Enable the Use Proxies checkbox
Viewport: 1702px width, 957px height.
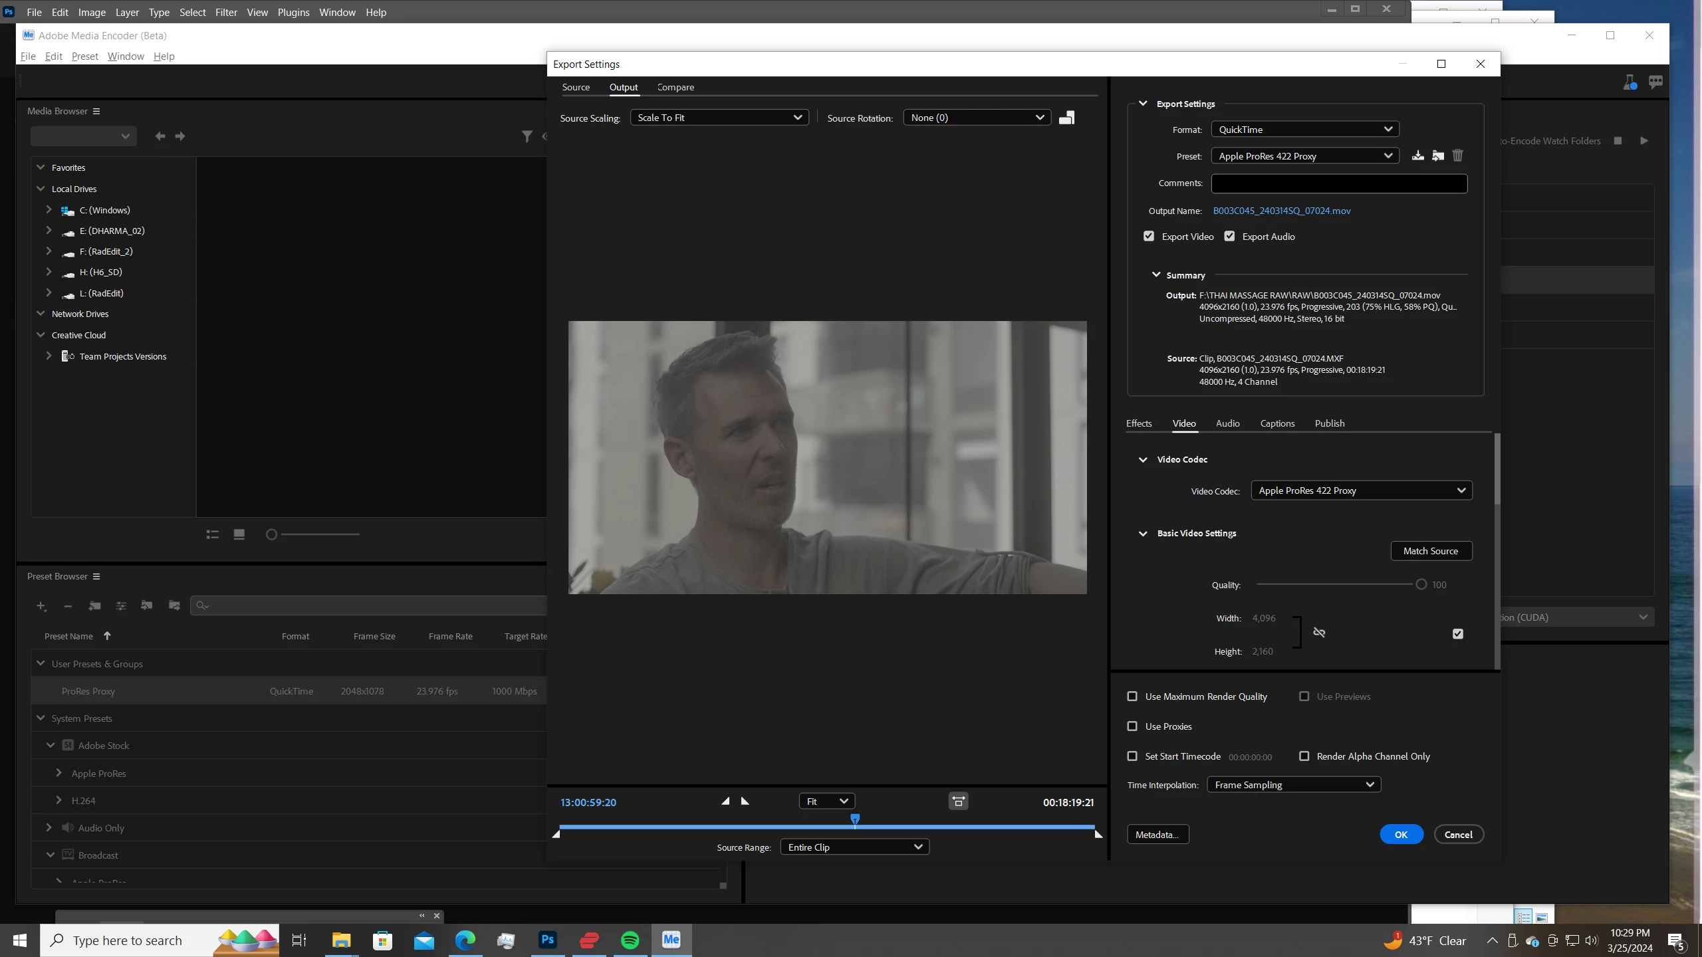coord(1132,726)
